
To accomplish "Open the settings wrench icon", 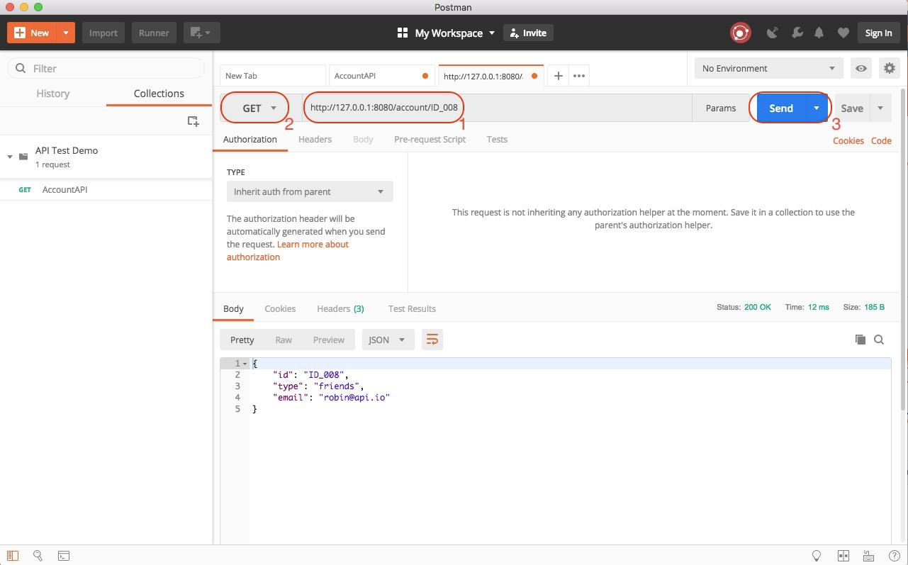I will 796,33.
